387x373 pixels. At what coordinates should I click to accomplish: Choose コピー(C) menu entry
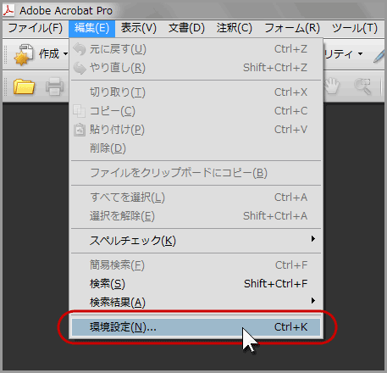[196, 111]
